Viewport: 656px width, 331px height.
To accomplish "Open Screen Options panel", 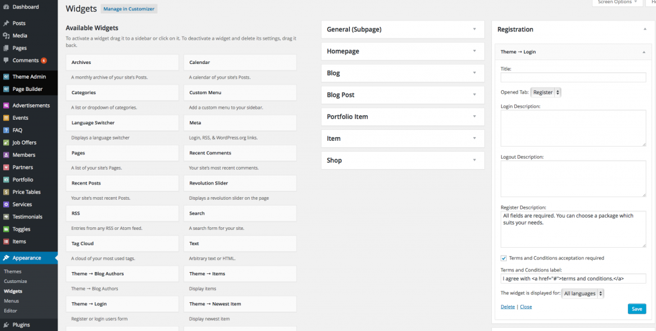I will [617, 2].
